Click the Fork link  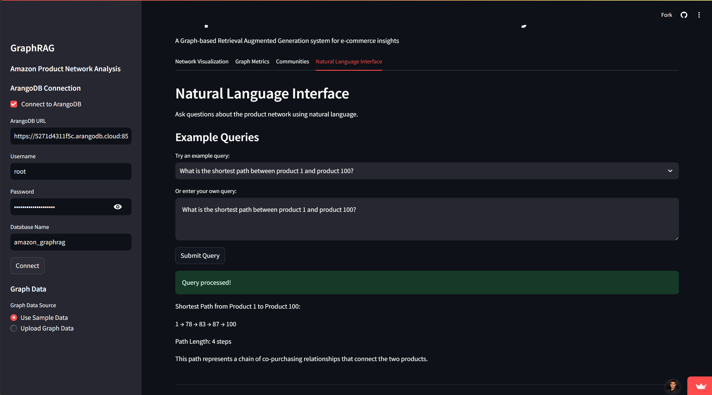click(x=666, y=15)
